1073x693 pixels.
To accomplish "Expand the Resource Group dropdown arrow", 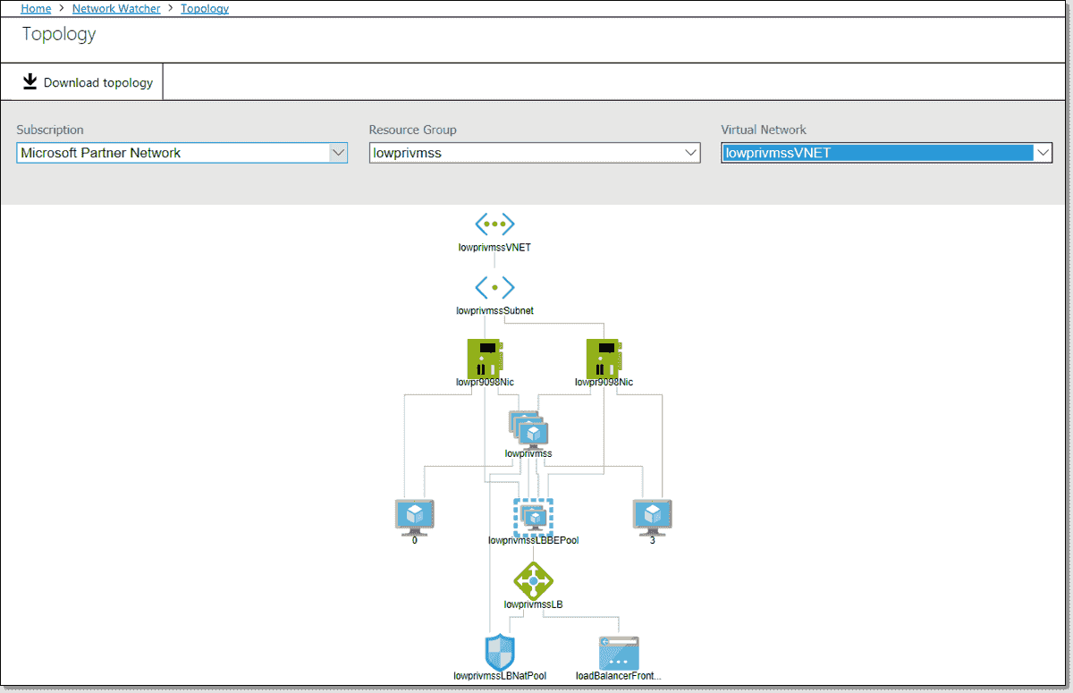I will [690, 153].
